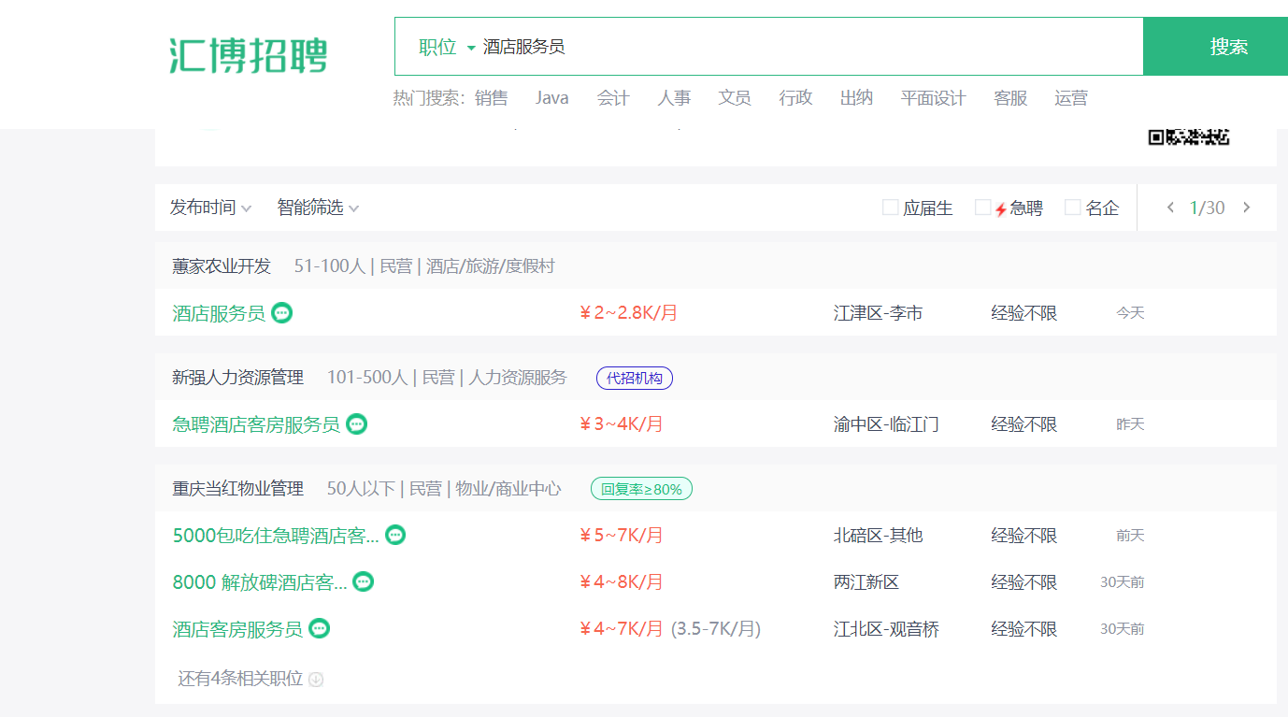Open chat icon beside 酒店服务员 job
This screenshot has height=717, width=1288.
point(282,313)
